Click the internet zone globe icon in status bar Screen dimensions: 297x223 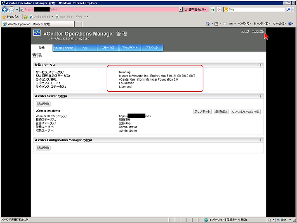tap(207, 220)
